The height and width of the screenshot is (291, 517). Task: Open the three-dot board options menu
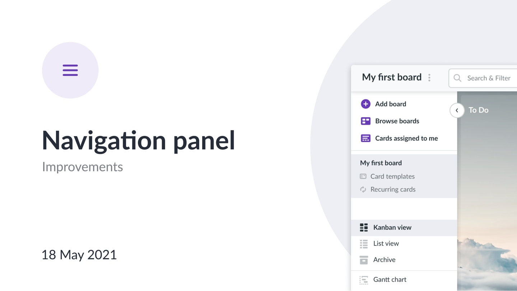pos(429,78)
